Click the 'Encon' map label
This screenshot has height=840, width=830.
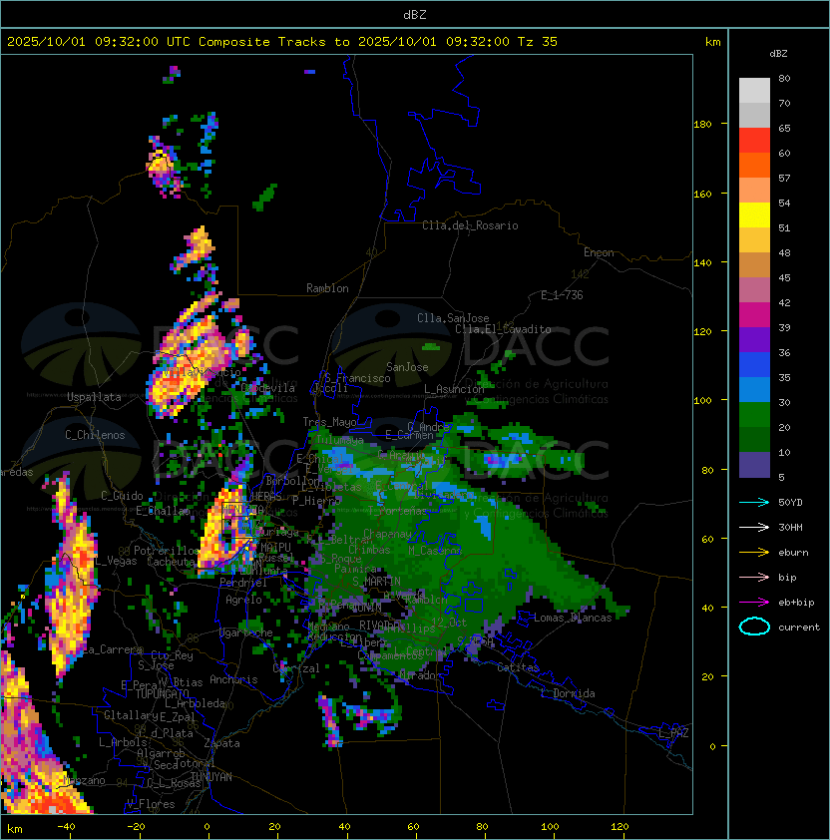(599, 252)
